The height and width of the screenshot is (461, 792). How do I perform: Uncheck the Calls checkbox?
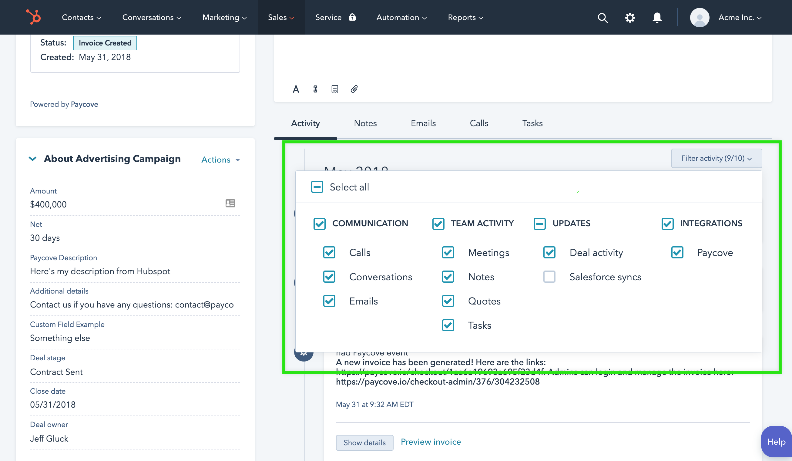coord(329,252)
